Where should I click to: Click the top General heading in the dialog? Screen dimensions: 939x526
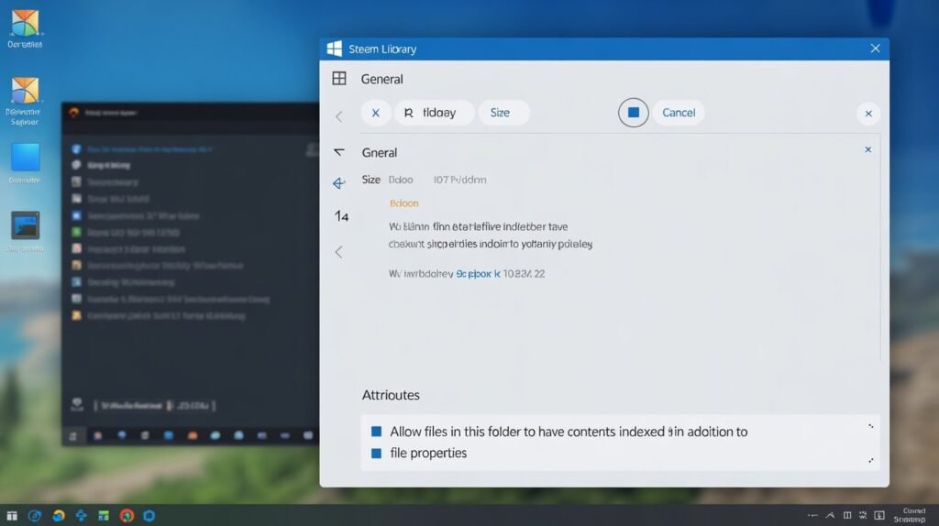coord(381,79)
